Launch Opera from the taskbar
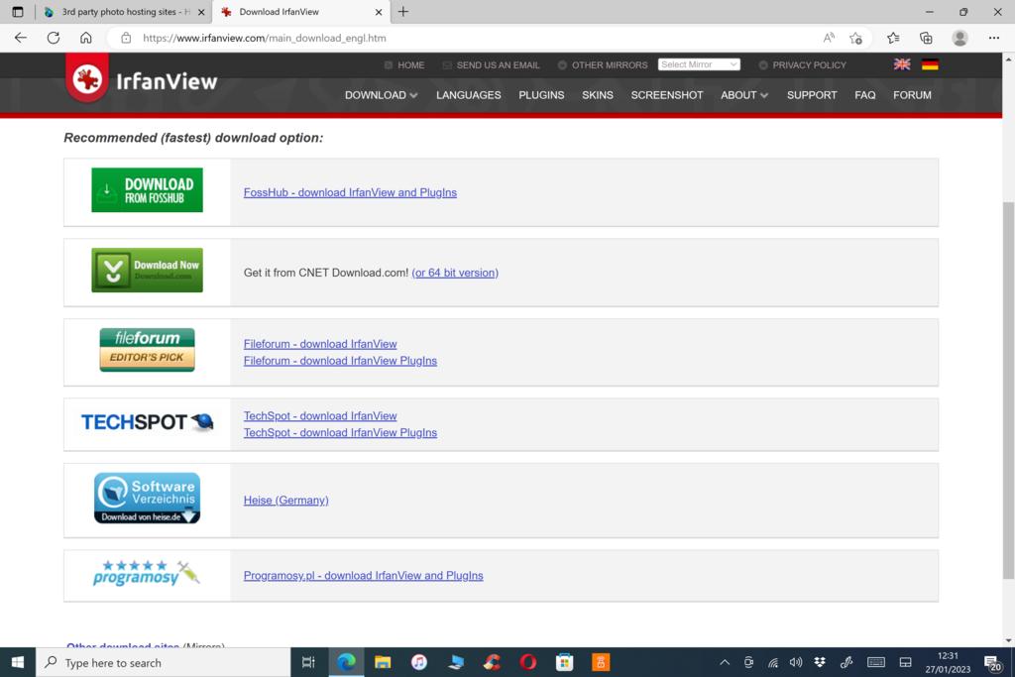1015x677 pixels. pos(527,662)
